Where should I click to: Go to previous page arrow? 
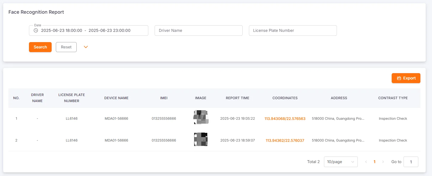coord(366,162)
